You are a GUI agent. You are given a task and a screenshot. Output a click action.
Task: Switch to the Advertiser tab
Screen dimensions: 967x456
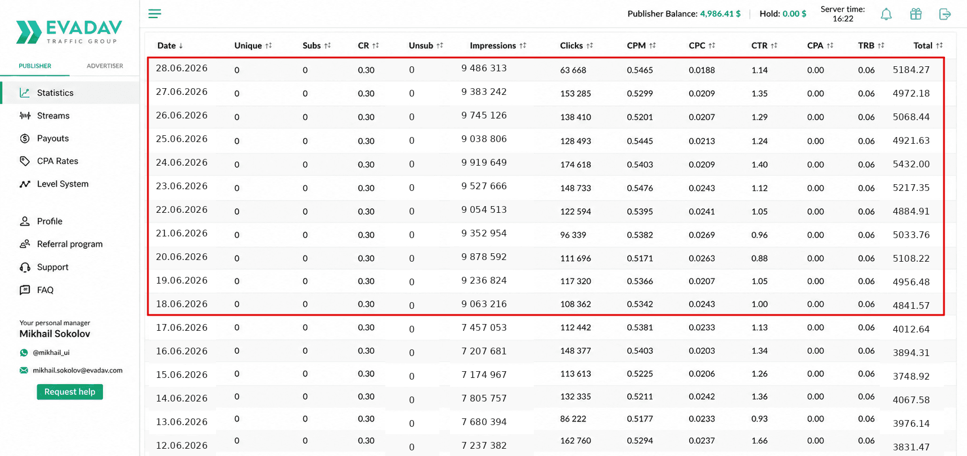105,66
